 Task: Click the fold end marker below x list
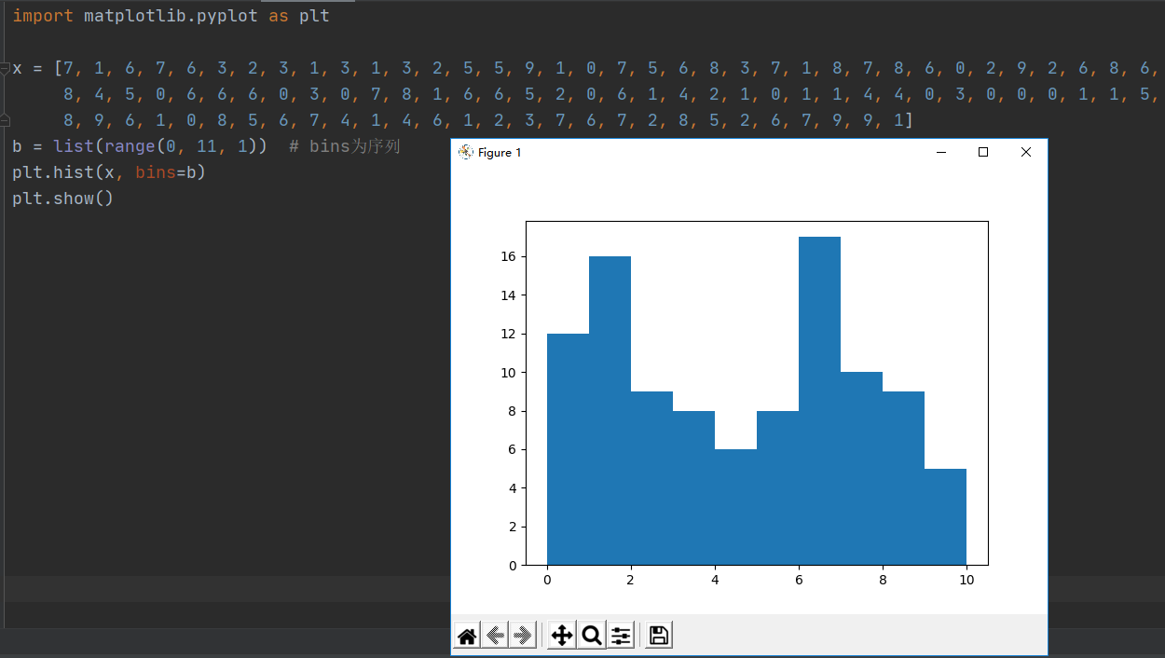click(5, 119)
